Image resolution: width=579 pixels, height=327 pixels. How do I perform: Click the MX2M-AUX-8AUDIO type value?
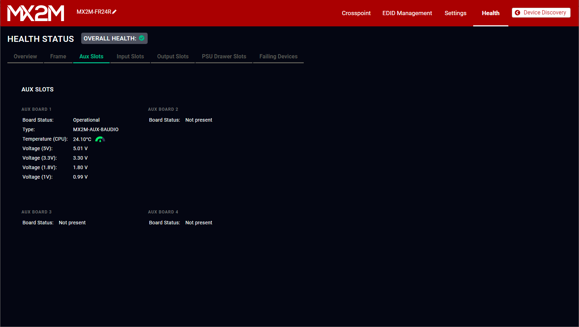[x=96, y=129]
